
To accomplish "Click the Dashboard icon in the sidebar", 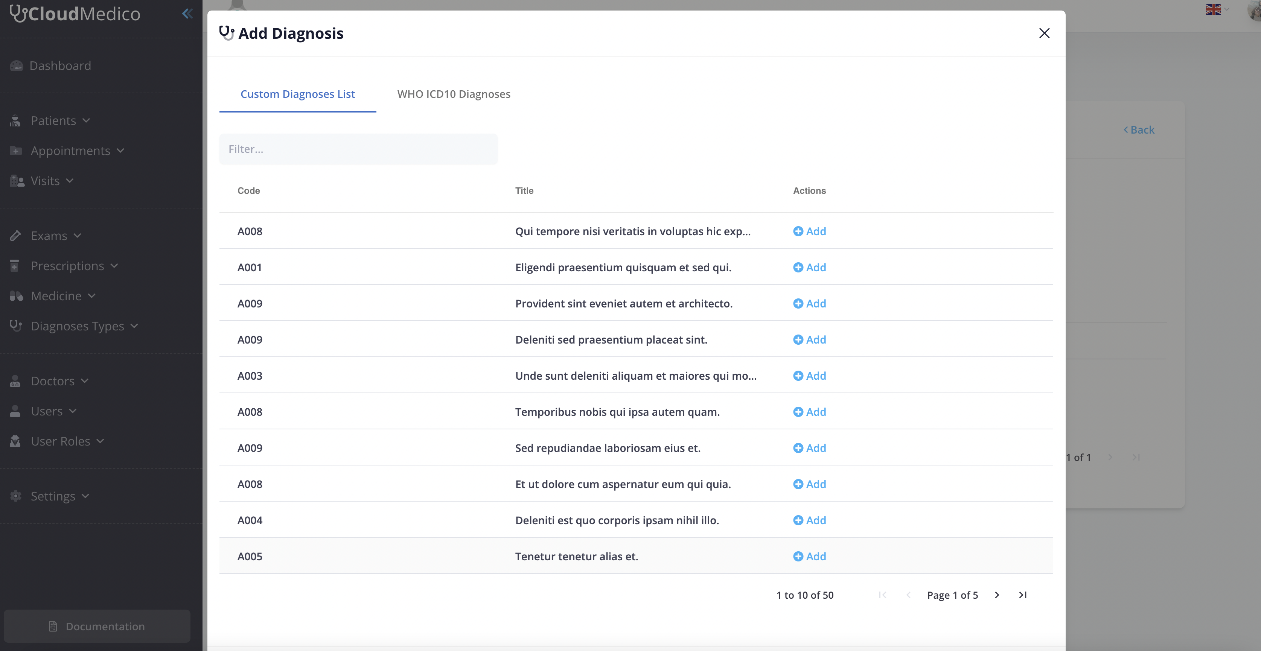I will pos(17,65).
